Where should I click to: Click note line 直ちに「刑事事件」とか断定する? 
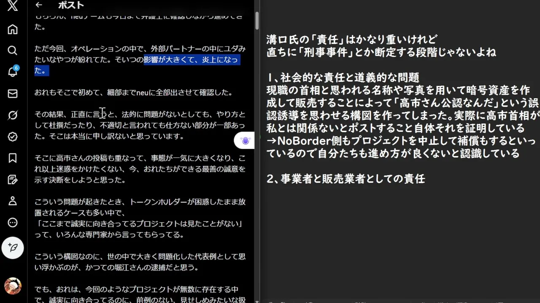[x=381, y=52]
